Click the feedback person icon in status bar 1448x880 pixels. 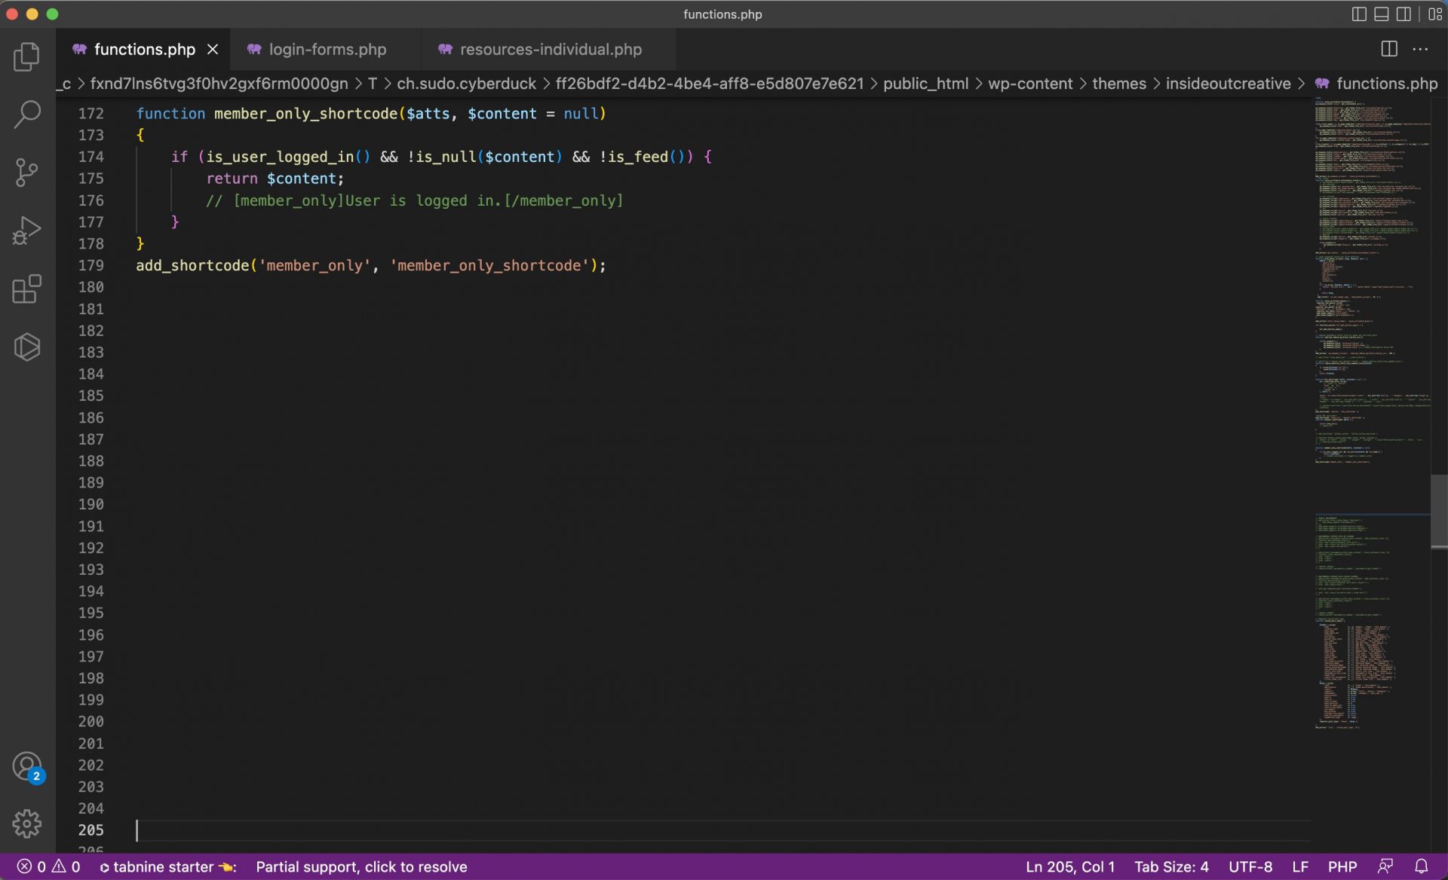pyautogui.click(x=1385, y=866)
